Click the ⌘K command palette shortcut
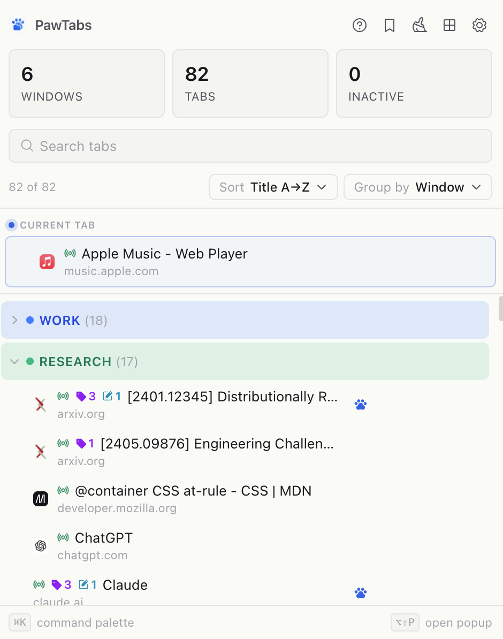The image size is (503, 639). click(20, 622)
